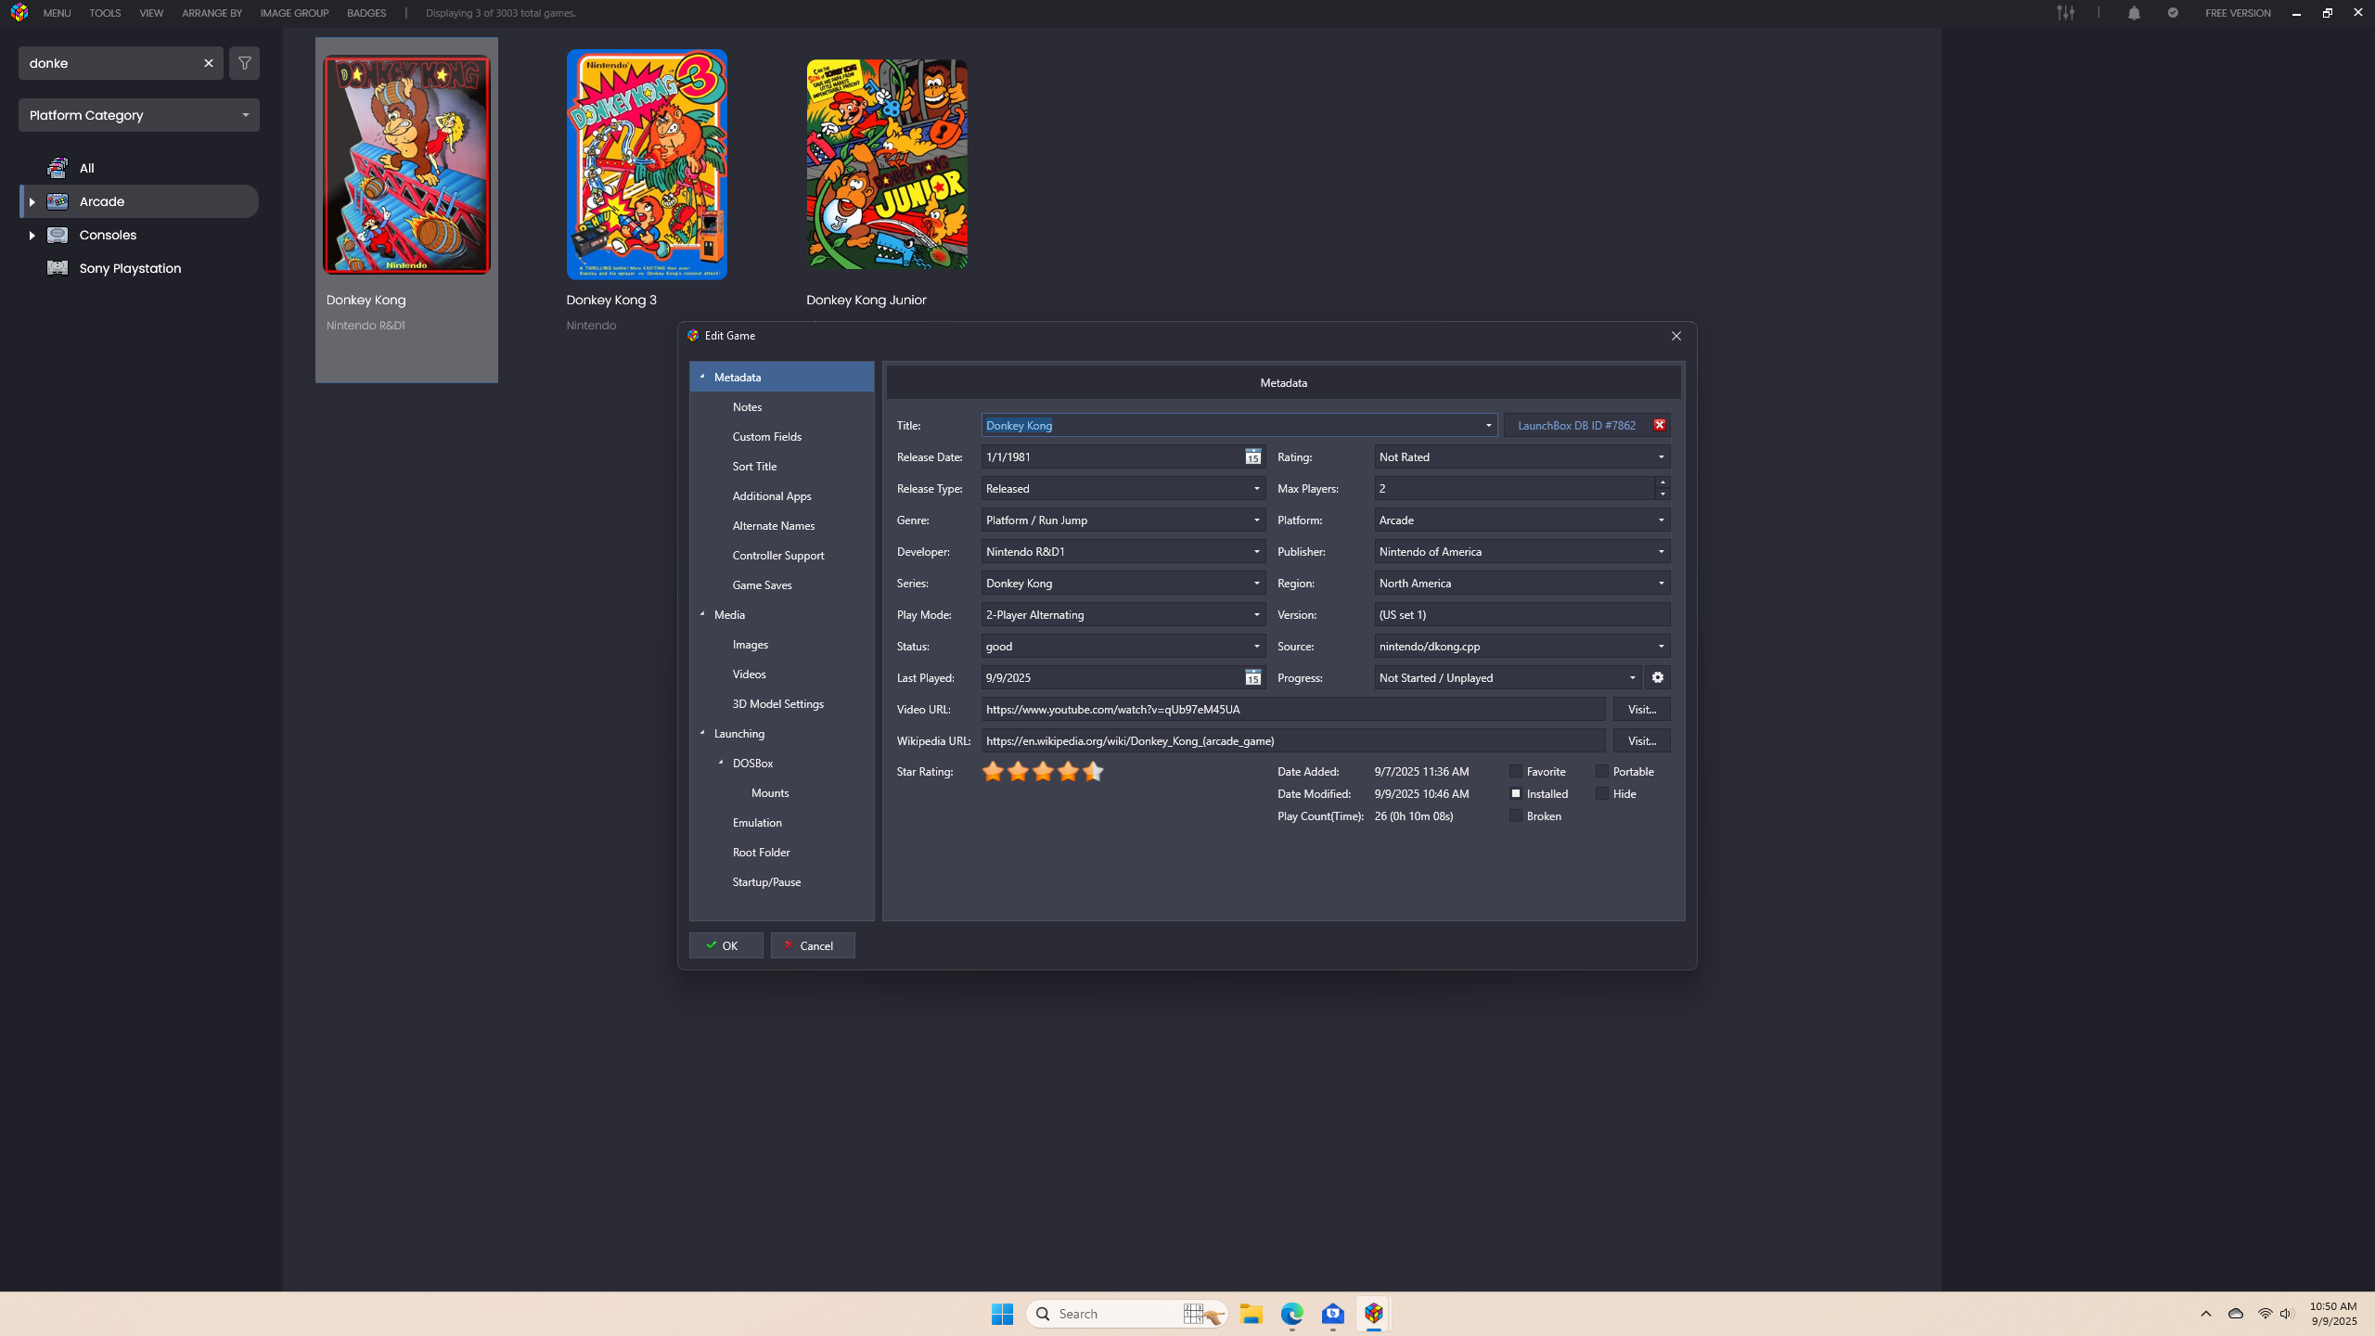Set rating to fifth star

pos(1093,771)
